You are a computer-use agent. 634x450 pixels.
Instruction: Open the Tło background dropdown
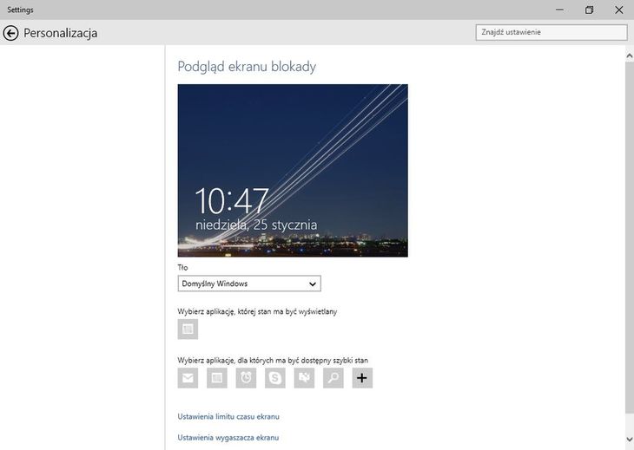click(x=248, y=284)
